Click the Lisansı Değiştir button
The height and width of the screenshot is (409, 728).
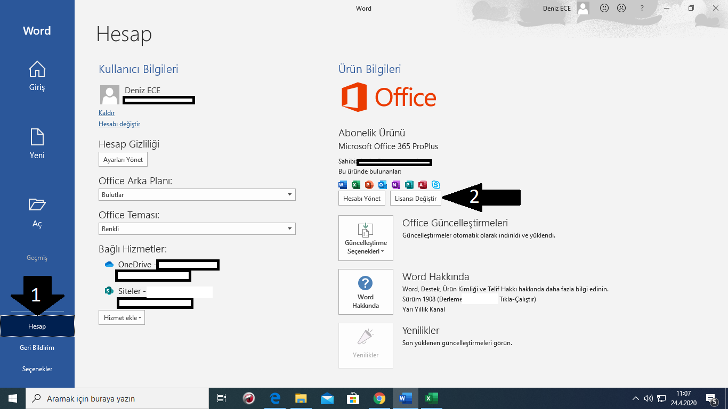point(416,198)
